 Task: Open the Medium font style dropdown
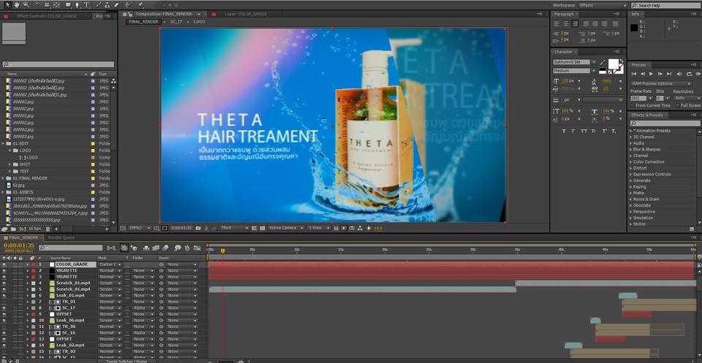coord(575,71)
